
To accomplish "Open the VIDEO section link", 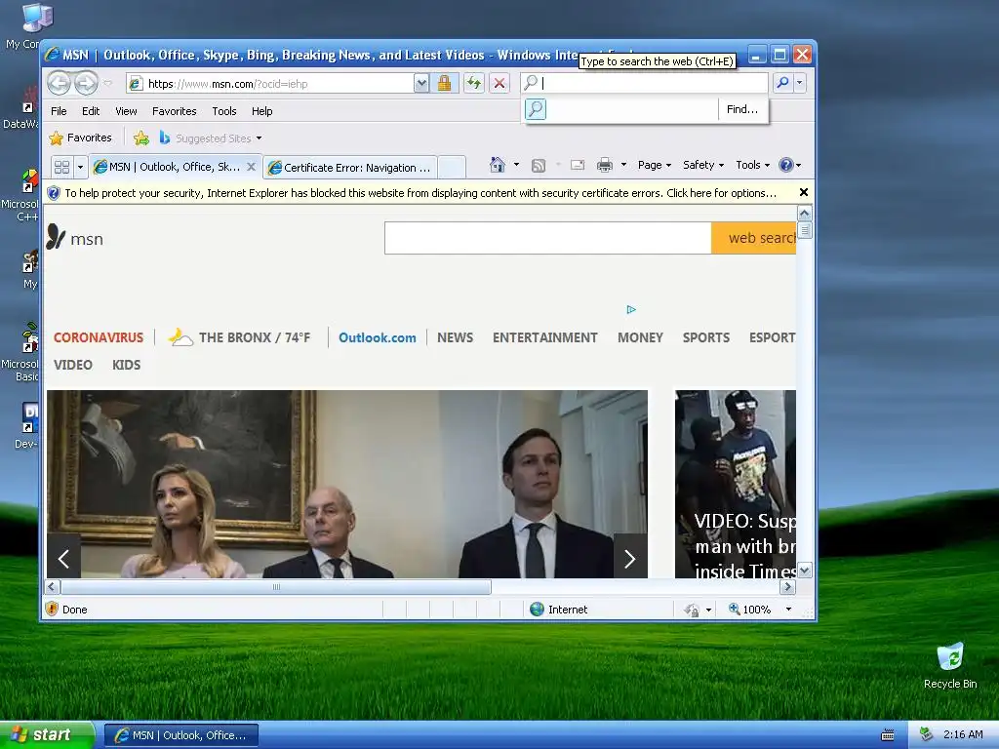I will pyautogui.click(x=73, y=365).
